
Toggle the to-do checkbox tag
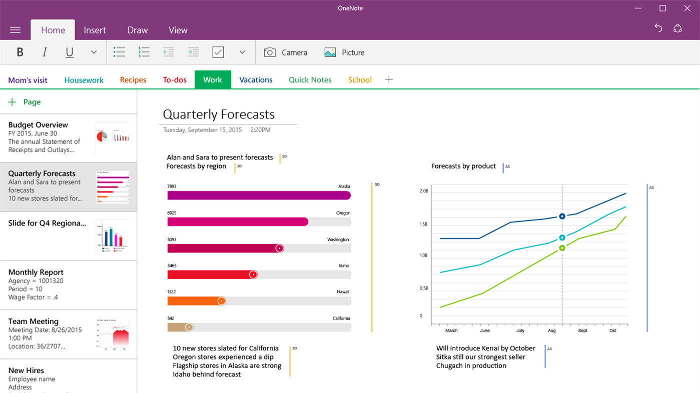point(218,52)
